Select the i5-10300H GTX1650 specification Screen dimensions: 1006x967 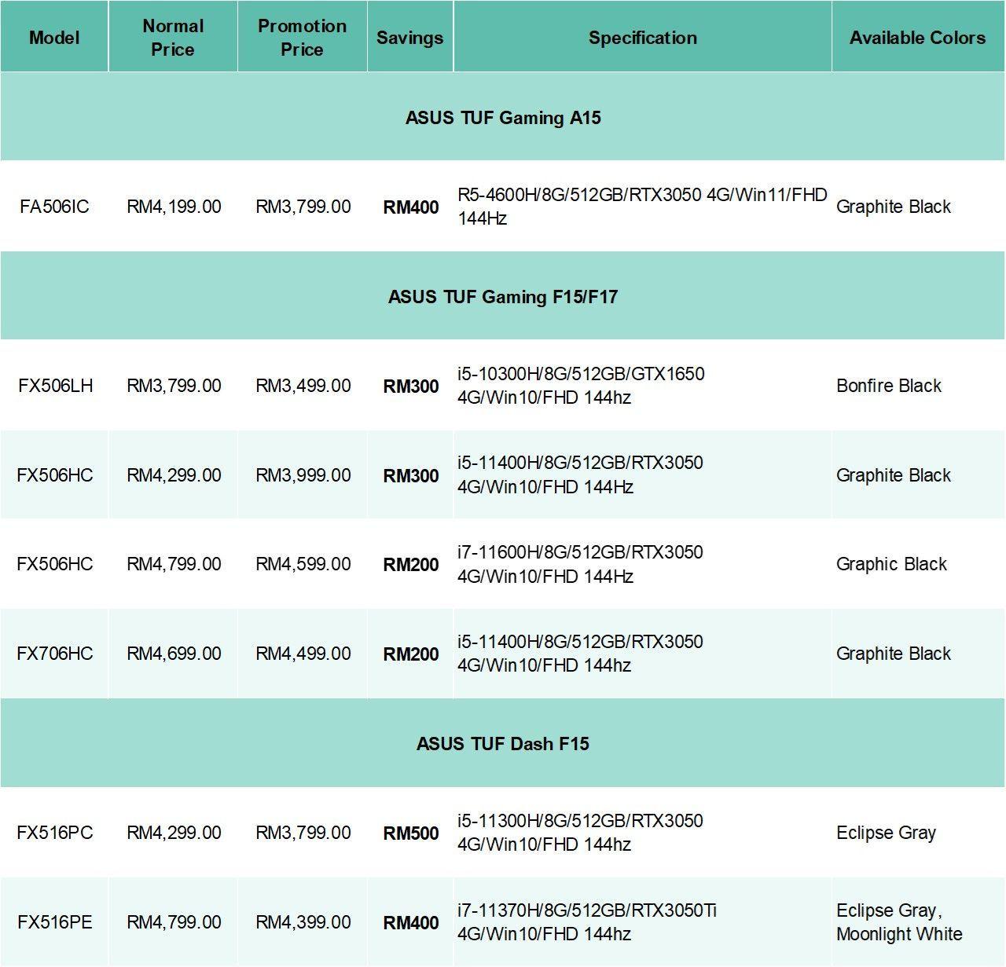click(x=581, y=386)
